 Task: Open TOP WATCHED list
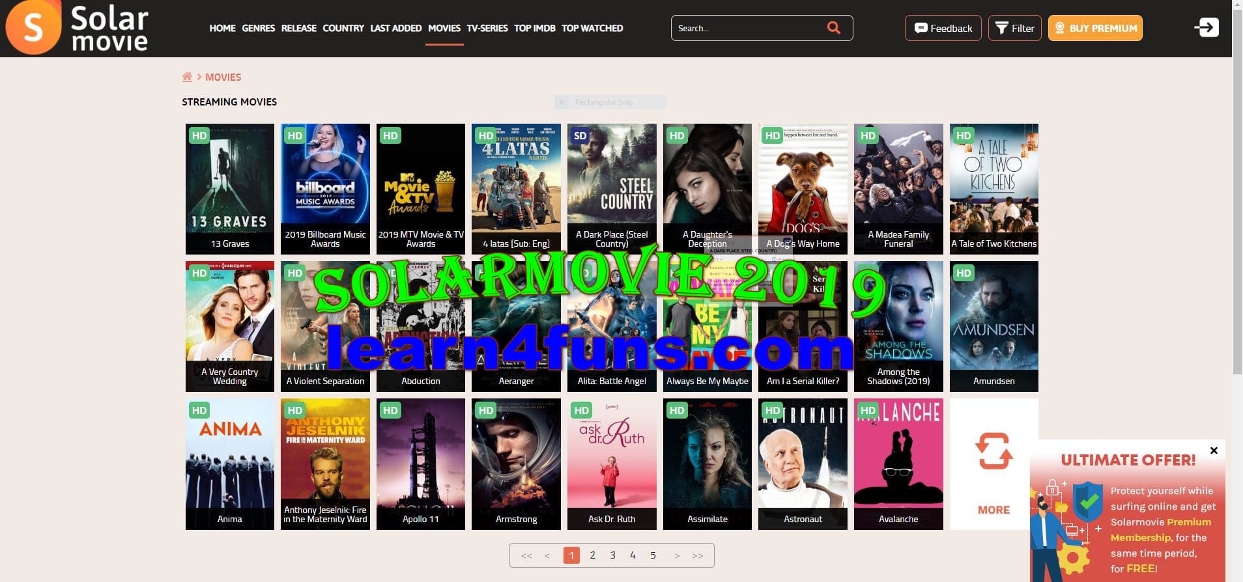pos(592,28)
